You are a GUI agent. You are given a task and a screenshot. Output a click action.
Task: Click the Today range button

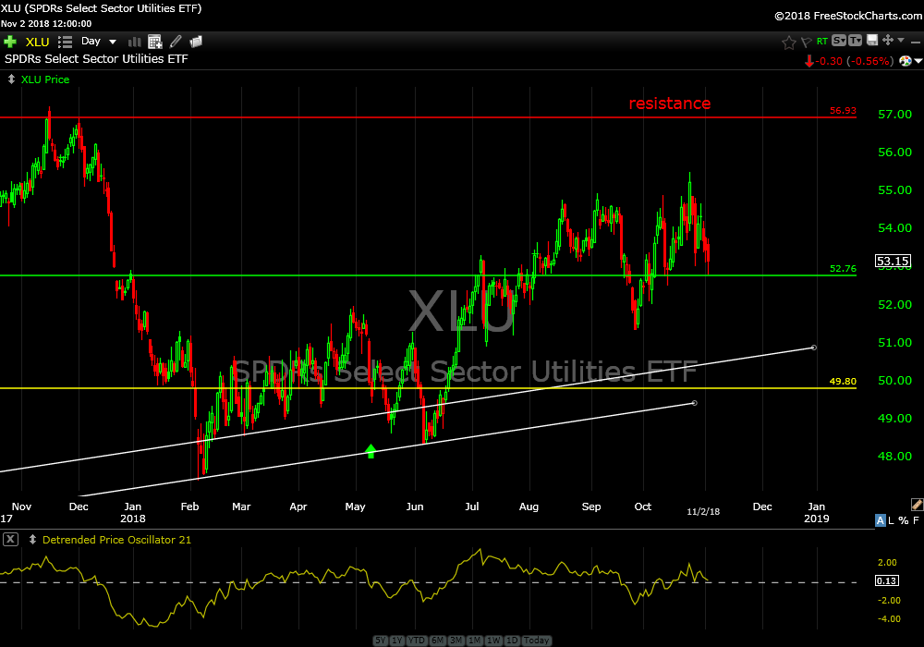(536, 641)
